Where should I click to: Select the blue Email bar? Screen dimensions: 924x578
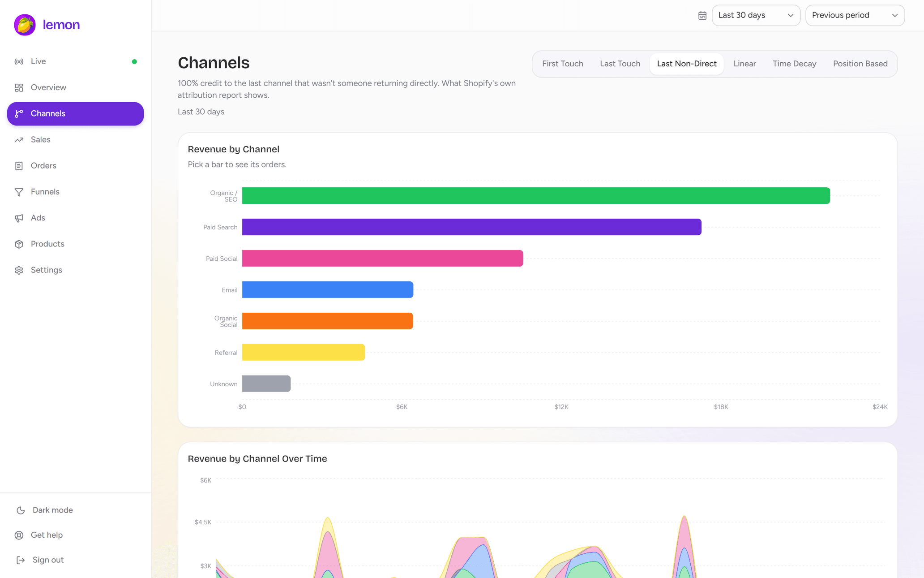328,290
